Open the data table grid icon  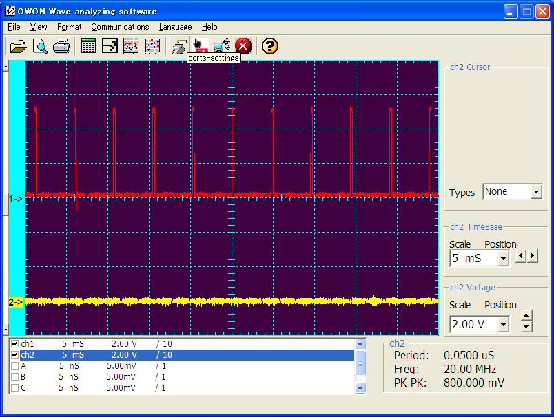(88, 46)
